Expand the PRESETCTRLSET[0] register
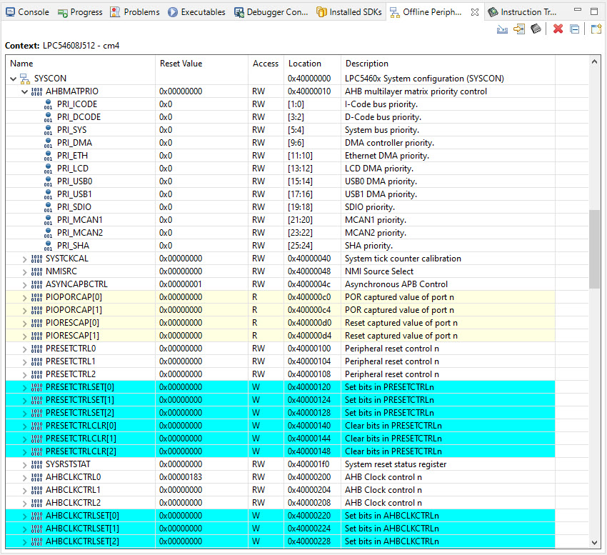This screenshot has height=555, width=607. (25, 387)
